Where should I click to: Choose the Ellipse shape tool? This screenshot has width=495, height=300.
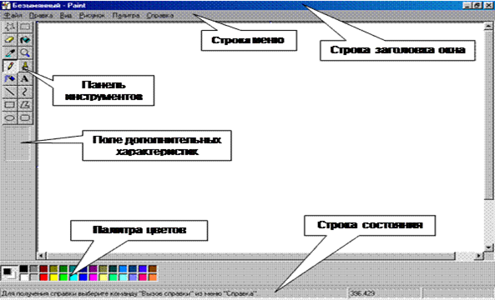[x=10, y=117]
